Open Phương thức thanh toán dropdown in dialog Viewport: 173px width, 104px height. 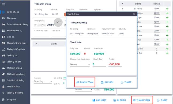coord(80,64)
